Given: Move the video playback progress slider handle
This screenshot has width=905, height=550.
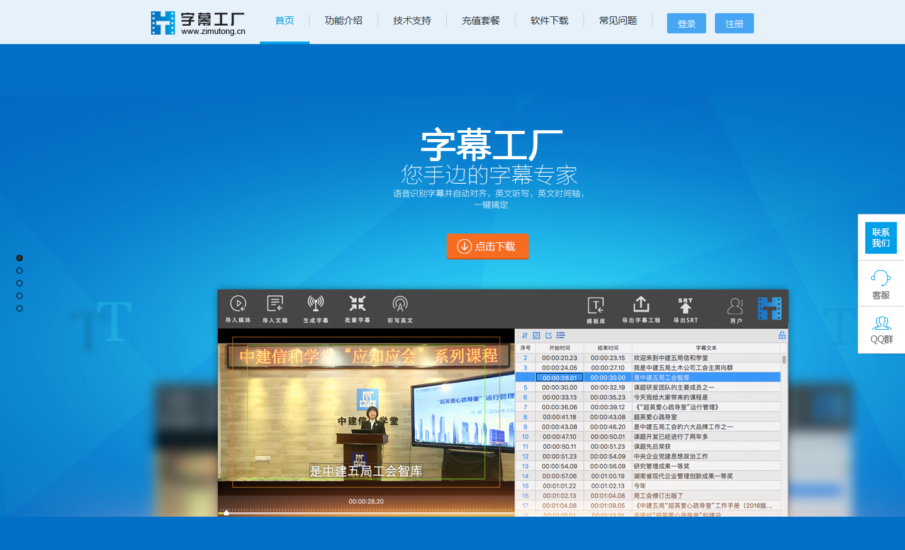Looking at the screenshot, I should (227, 513).
